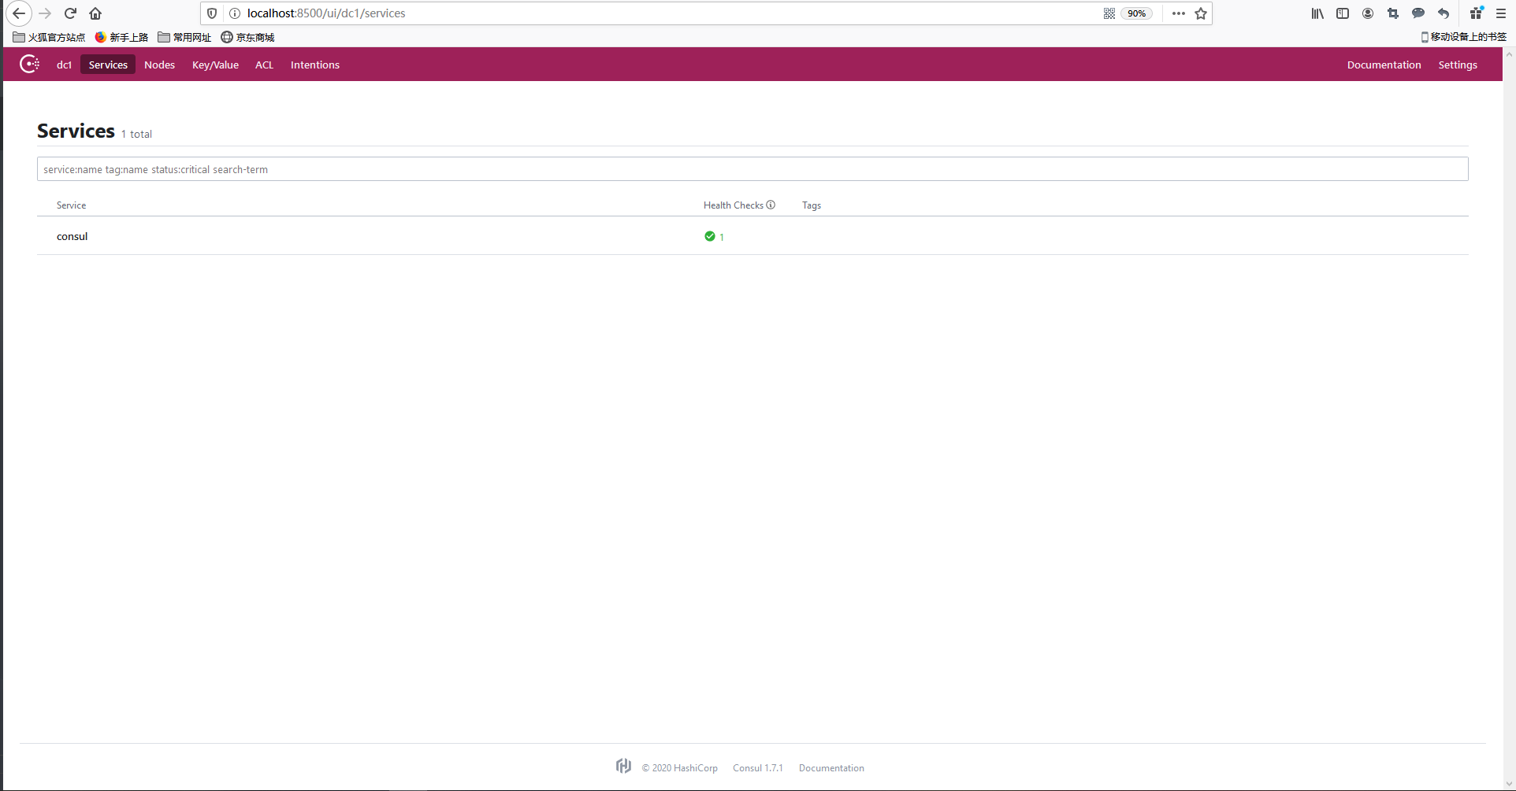Open the tracking protection shield icon

pyautogui.click(x=212, y=13)
